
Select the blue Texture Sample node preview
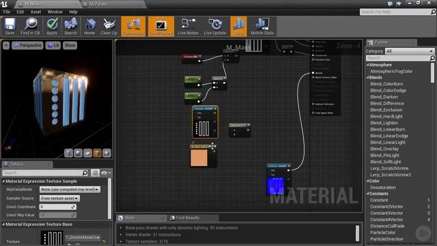pos(275,185)
